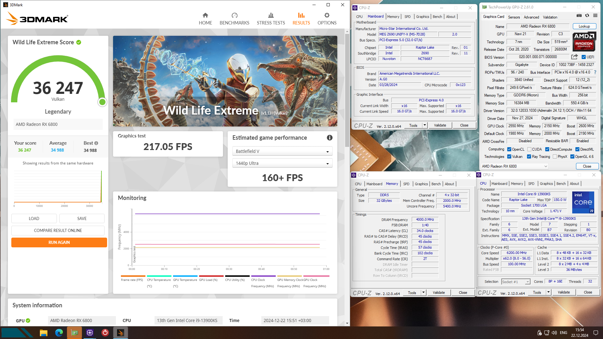Open the GPU-Z hamburger menu
The width and height of the screenshot is (603, 339).
[x=595, y=15]
